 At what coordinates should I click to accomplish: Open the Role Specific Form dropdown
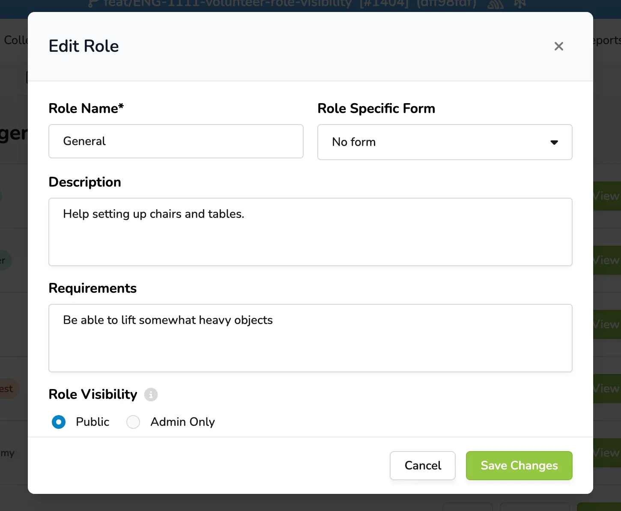445,142
